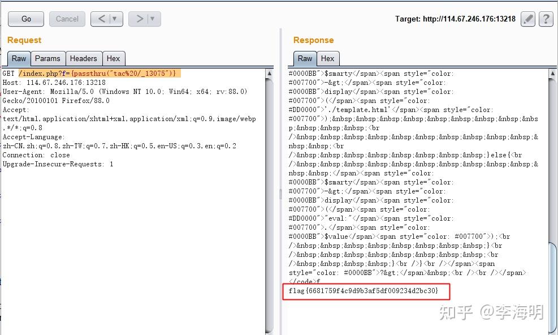558x335 pixels.
Task: Click the Cancel button
Action: 67,19
